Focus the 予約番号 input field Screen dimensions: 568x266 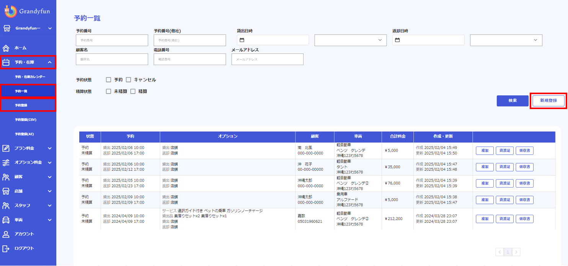pyautogui.click(x=112, y=40)
